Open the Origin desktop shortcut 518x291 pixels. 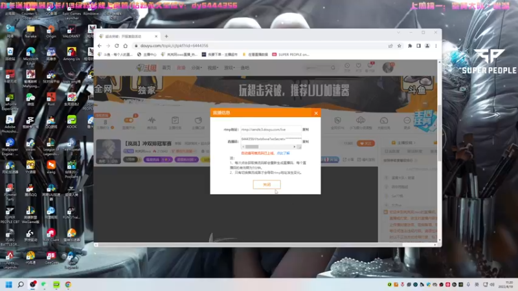51,32
